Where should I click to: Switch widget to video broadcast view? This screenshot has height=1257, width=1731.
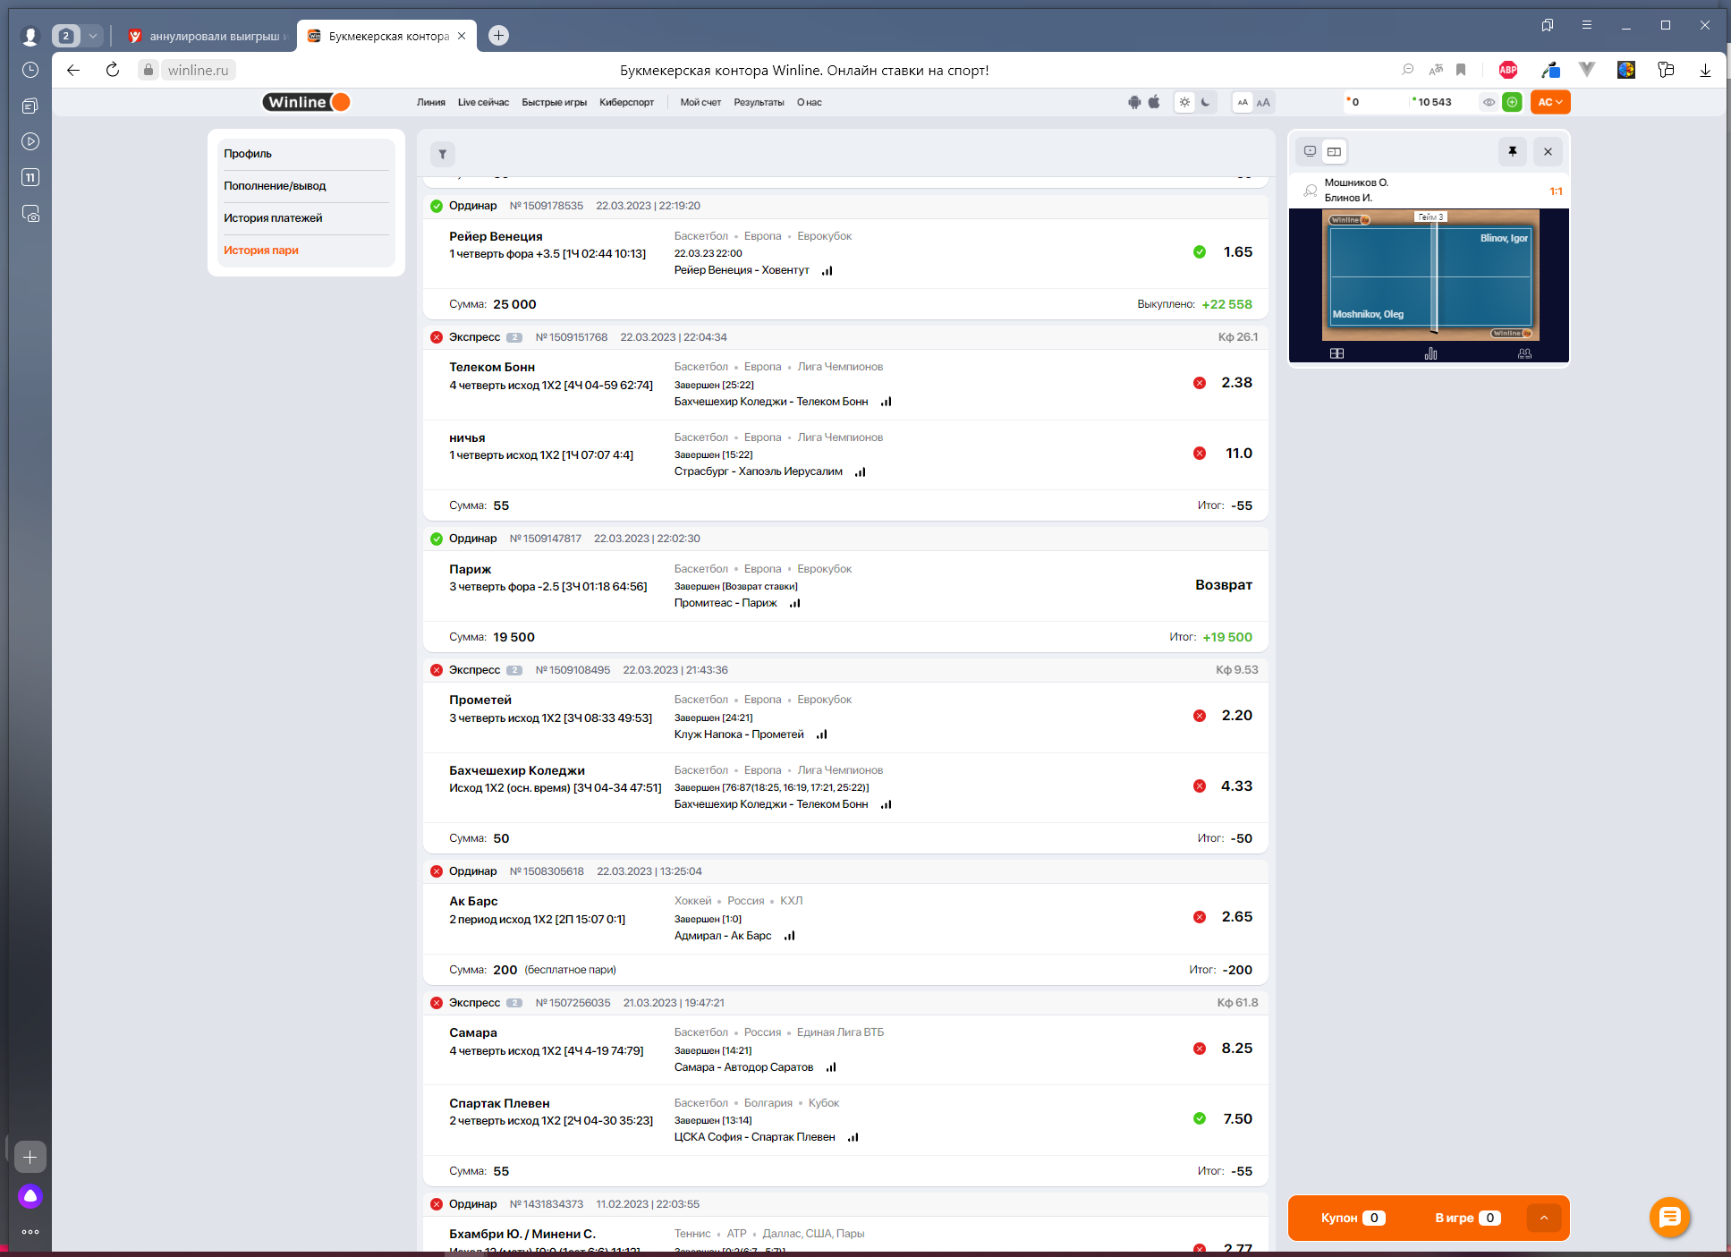(x=1310, y=151)
